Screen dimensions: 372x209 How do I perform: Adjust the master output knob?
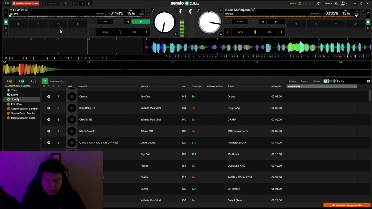click(319, 3)
